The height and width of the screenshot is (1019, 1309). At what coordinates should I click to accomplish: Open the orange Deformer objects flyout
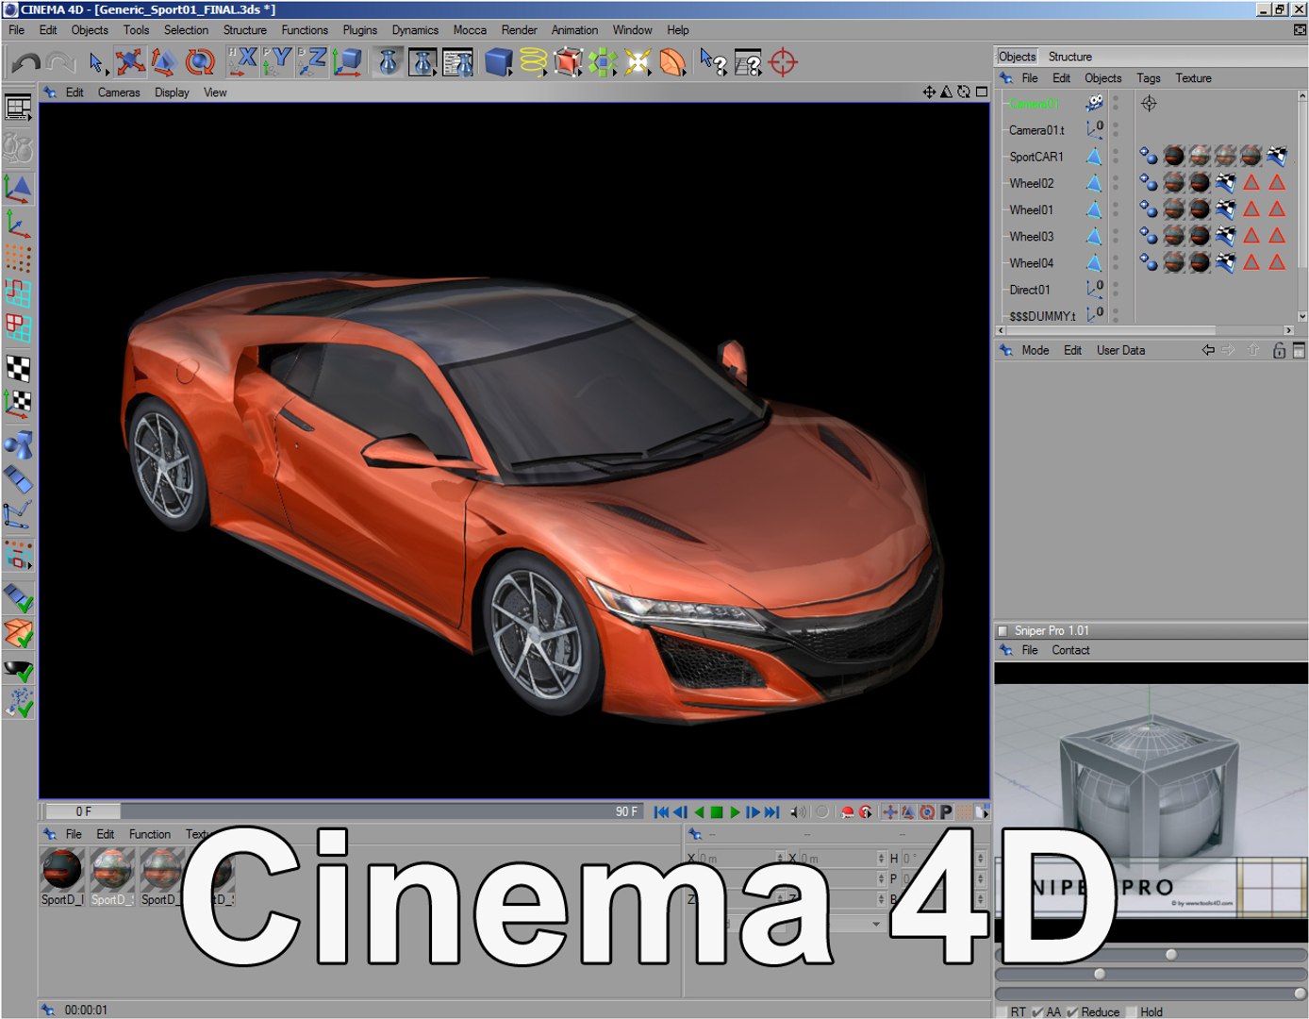tap(672, 62)
